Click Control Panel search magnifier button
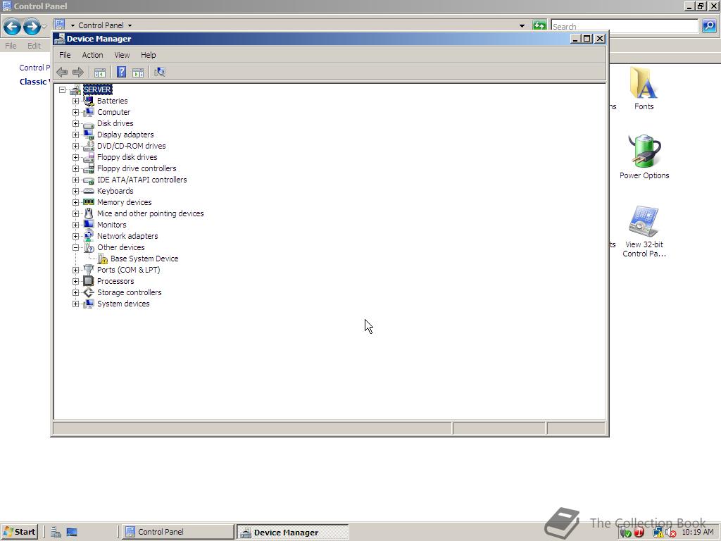 pos(709,26)
